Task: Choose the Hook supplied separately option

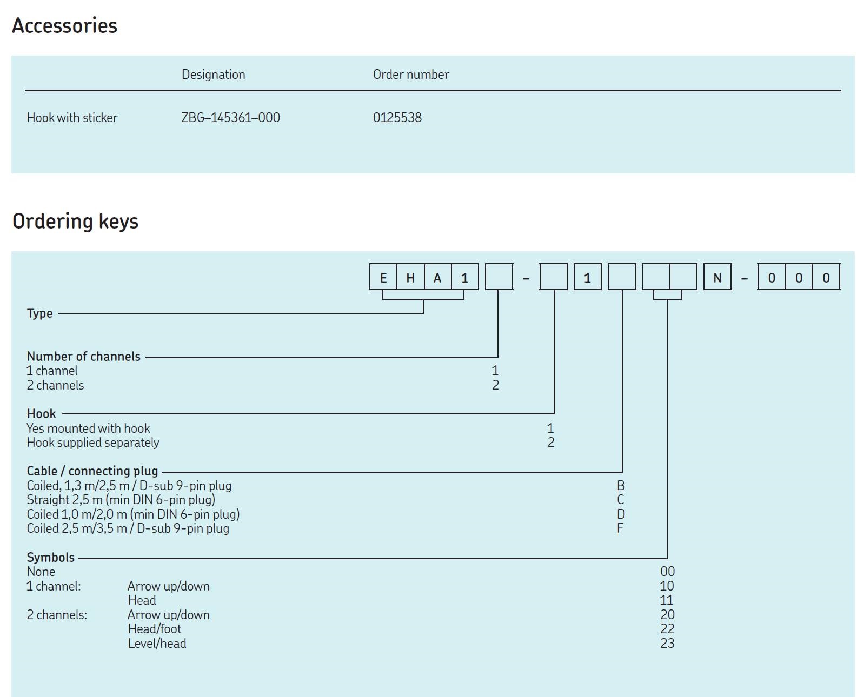Action: pyautogui.click(x=93, y=443)
